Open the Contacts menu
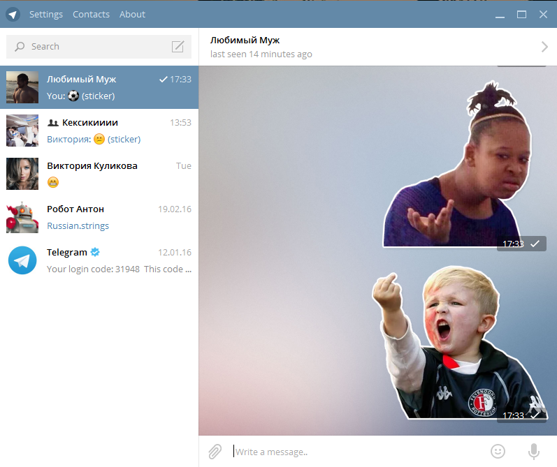Viewport: 557px width, 467px height. coord(91,14)
